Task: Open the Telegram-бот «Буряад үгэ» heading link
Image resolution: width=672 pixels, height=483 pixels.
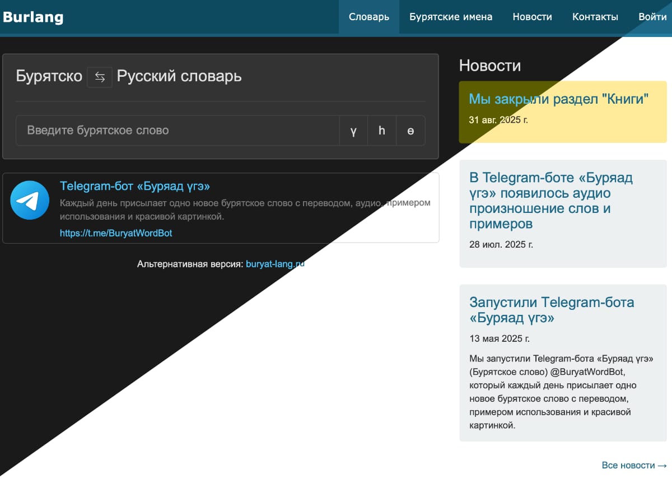Action: point(135,186)
